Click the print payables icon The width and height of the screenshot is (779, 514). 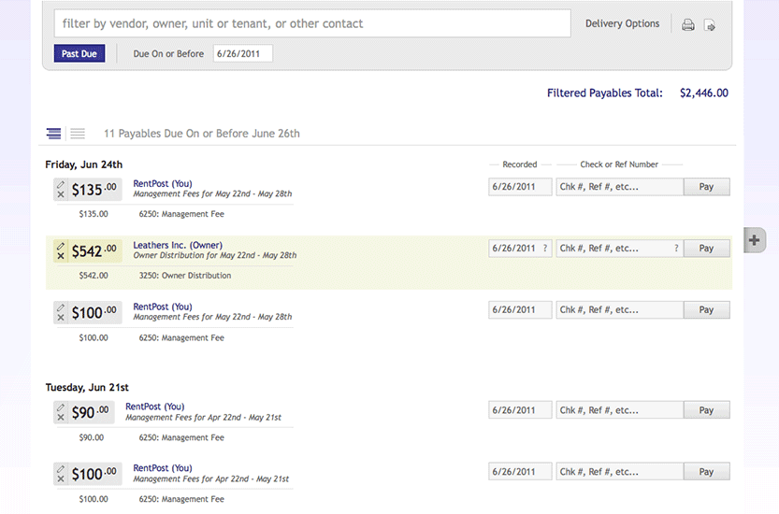[688, 25]
